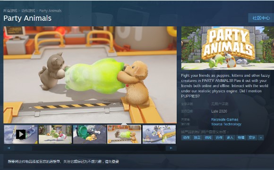274x170 pixels.
Task: Select the 动作 tag
Action: (186, 138)
